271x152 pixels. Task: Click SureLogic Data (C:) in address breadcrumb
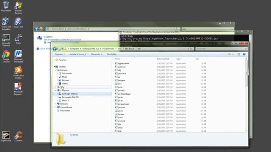91,49
